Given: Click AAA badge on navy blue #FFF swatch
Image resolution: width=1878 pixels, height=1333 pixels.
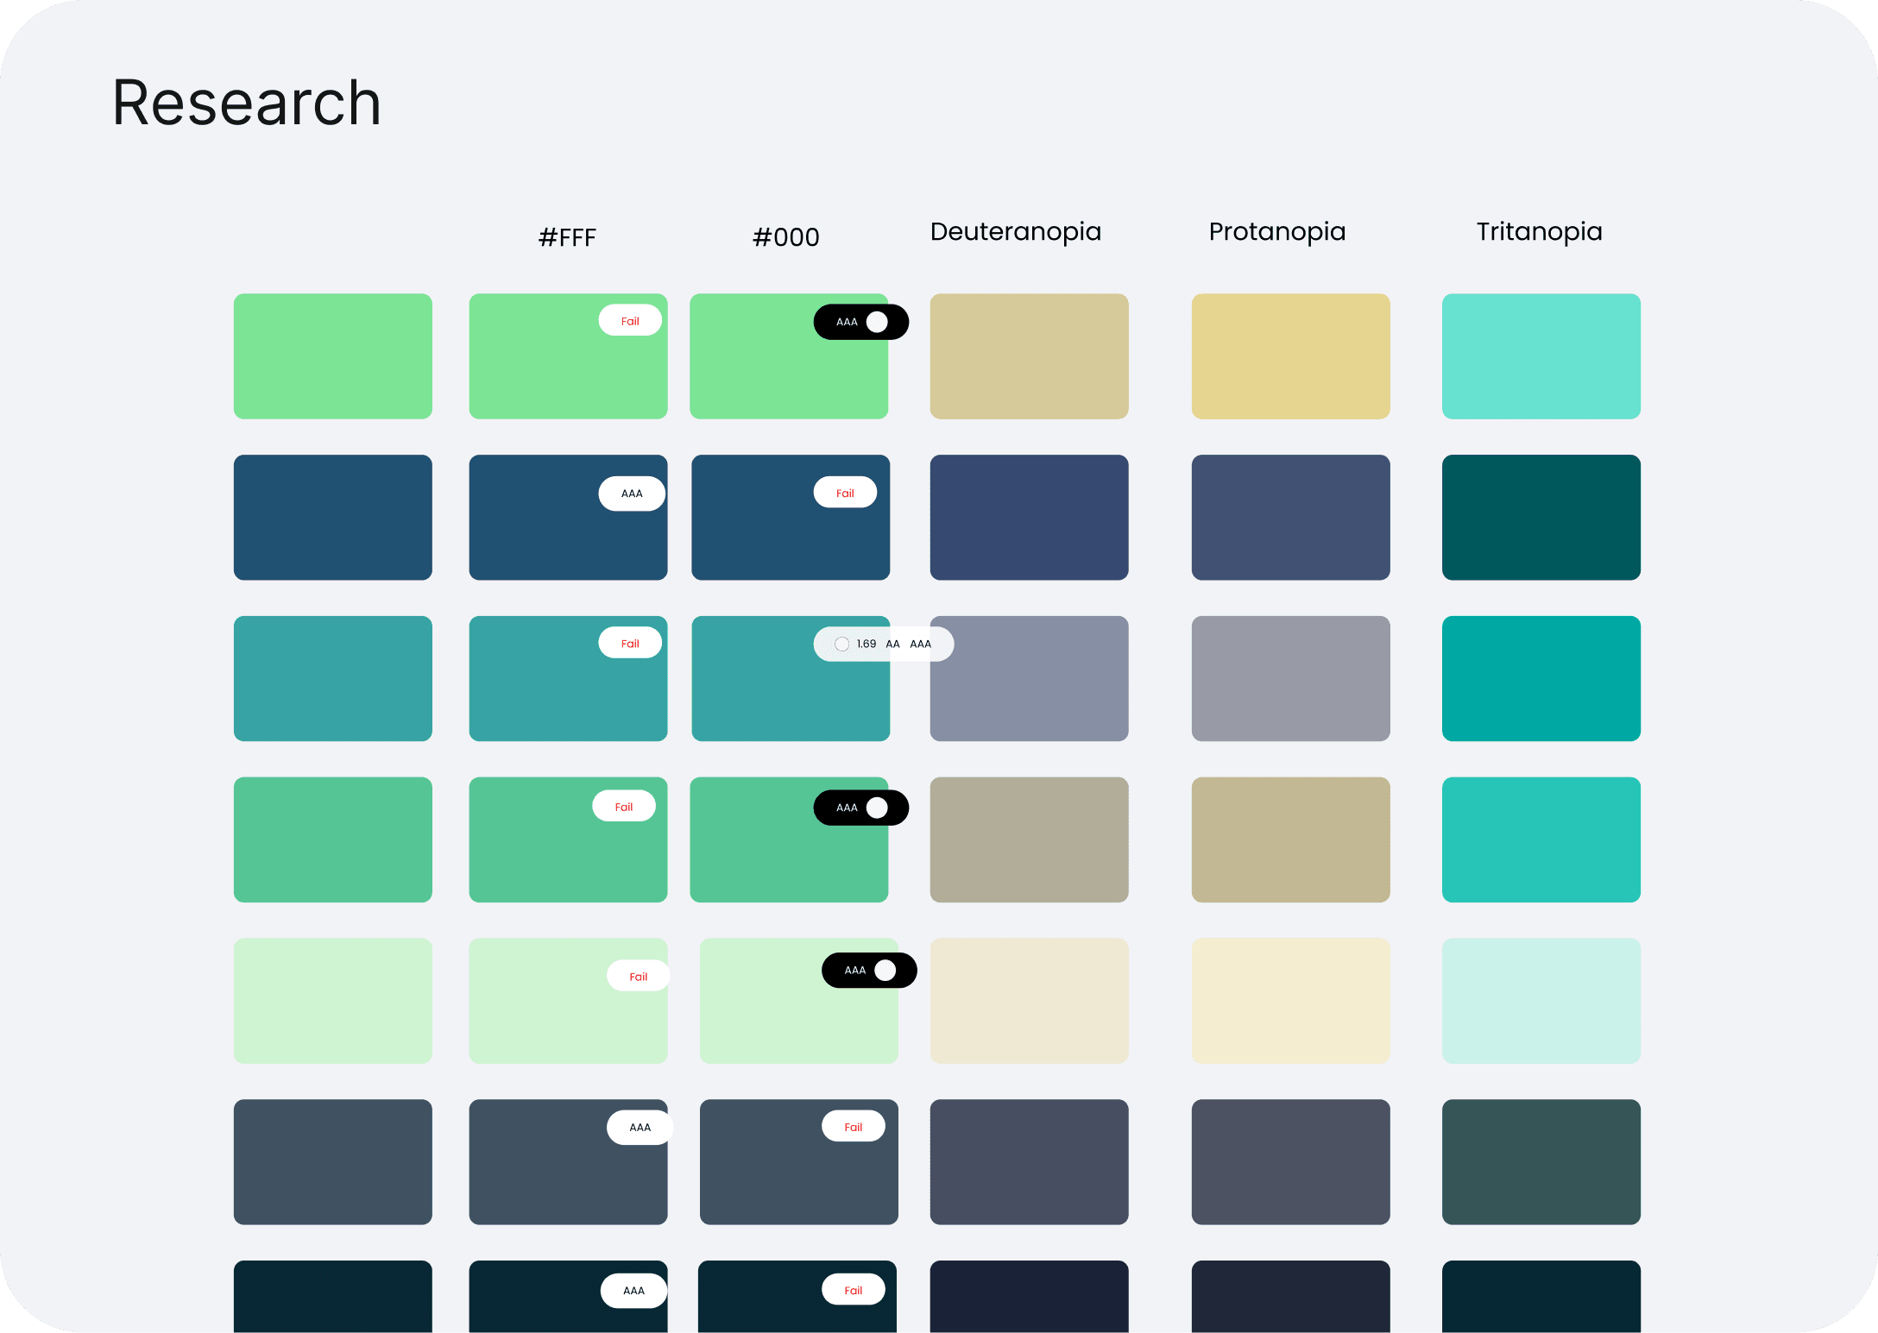Looking at the screenshot, I should pyautogui.click(x=632, y=494).
